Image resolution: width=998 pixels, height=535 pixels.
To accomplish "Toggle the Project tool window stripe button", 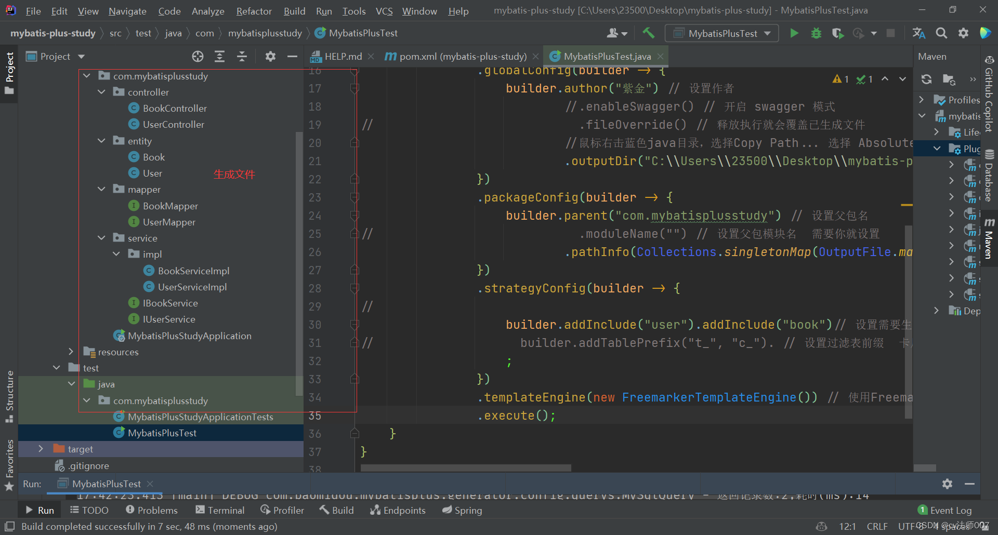I will [x=9, y=73].
